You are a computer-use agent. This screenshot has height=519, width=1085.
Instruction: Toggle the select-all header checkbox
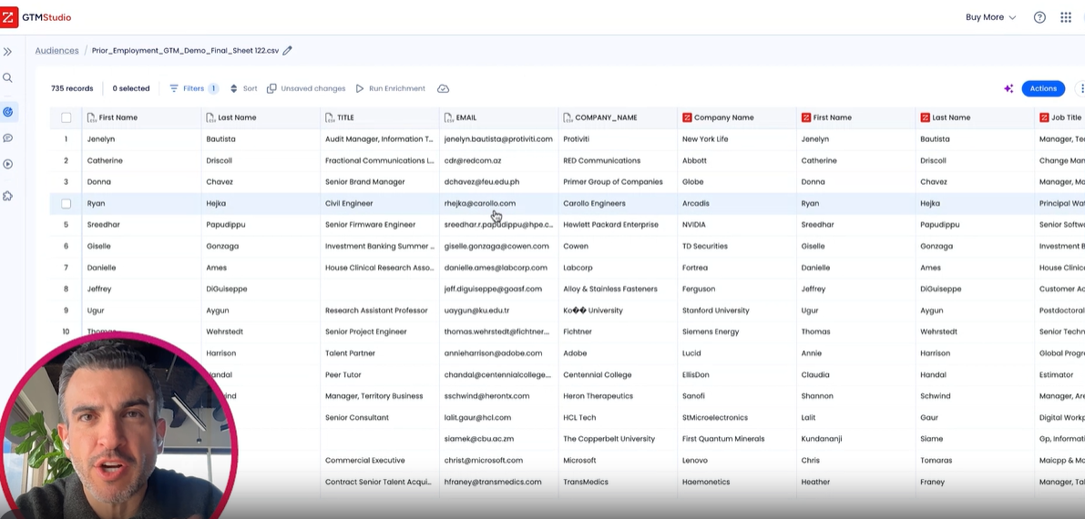[x=66, y=117]
